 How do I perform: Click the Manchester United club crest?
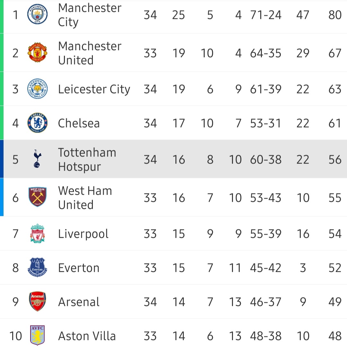coord(37,52)
